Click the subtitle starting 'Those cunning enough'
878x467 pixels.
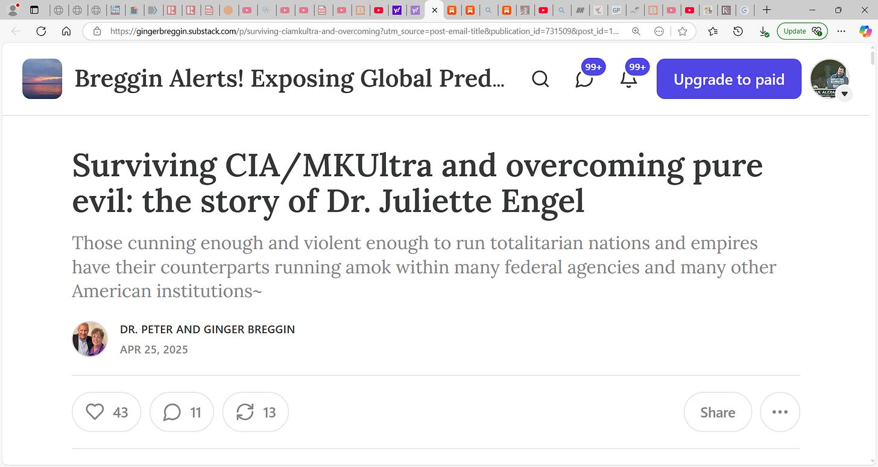[424, 267]
